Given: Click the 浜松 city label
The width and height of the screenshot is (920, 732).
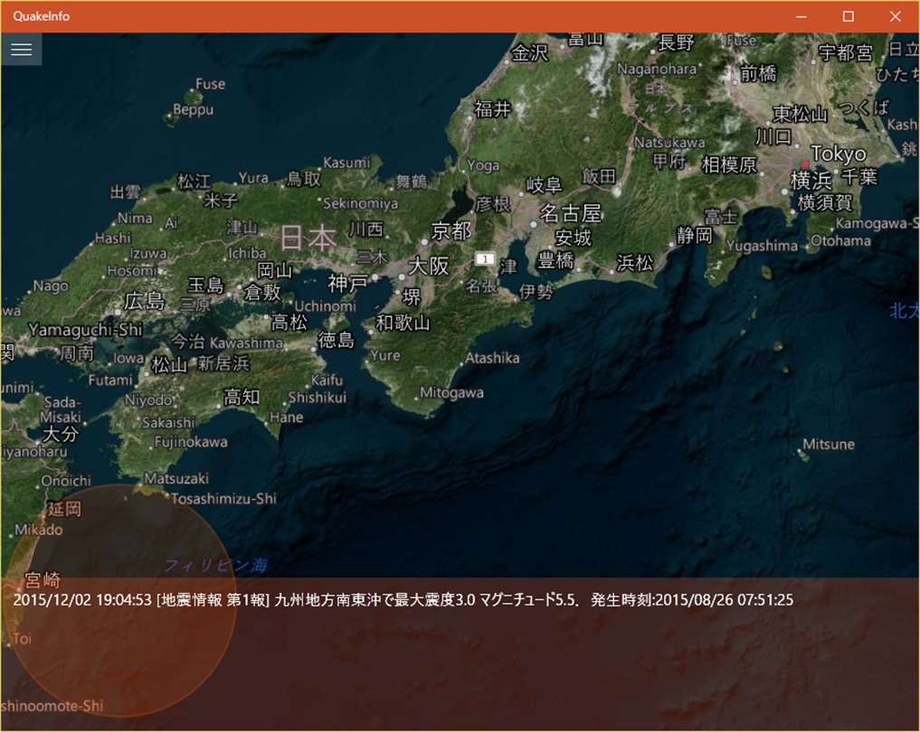Looking at the screenshot, I should click(x=635, y=263).
